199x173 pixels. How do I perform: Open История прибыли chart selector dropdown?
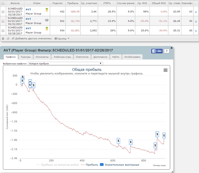point(66,63)
